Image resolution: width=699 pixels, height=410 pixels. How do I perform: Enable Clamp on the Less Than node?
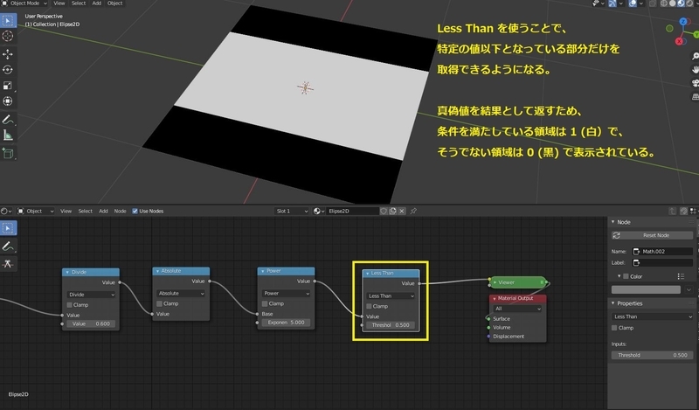(x=369, y=307)
